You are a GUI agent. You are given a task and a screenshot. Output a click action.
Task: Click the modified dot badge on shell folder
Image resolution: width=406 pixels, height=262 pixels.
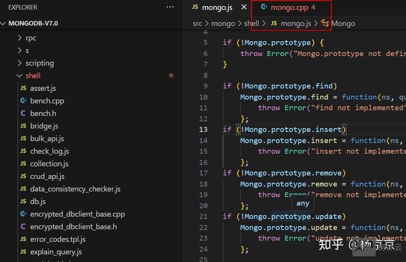point(171,75)
